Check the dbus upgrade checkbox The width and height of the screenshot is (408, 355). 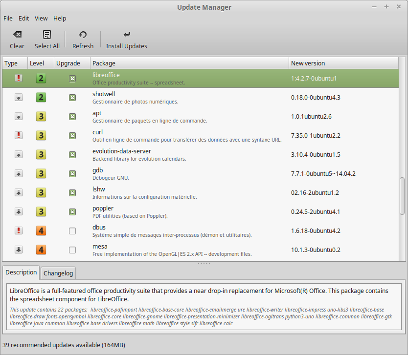click(72, 231)
